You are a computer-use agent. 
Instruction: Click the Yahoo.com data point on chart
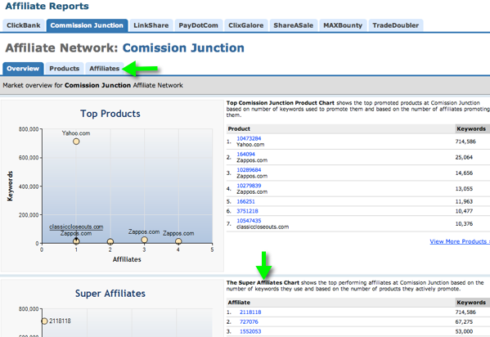coord(76,142)
